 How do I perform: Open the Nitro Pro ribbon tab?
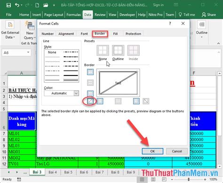(x=155, y=15)
